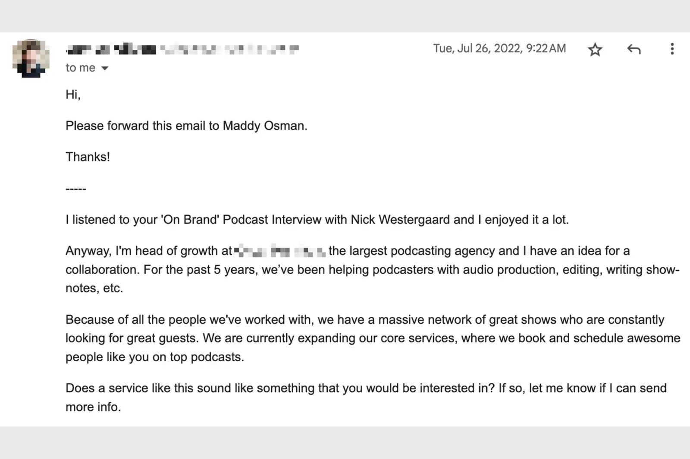Viewport: 690px width, 459px height.
Task: Click the 'people like you on top podcasts' line
Action: click(x=155, y=357)
